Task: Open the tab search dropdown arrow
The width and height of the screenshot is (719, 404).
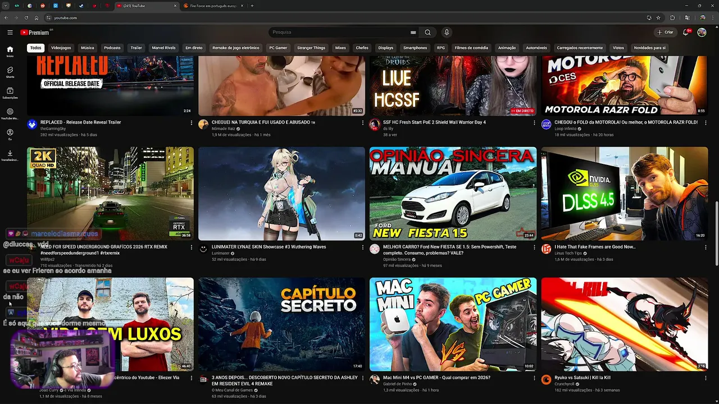Action: click(x=6, y=6)
